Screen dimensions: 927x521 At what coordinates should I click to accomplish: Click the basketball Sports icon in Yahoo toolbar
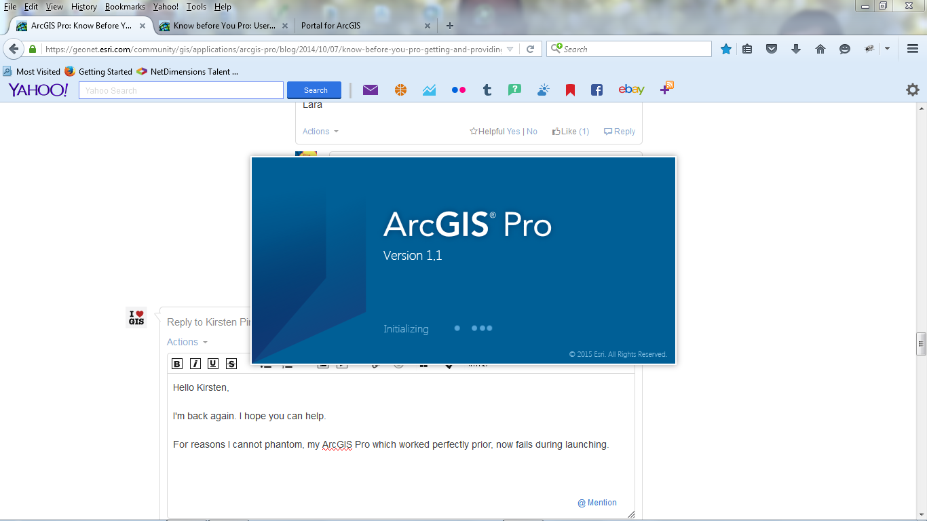400,90
